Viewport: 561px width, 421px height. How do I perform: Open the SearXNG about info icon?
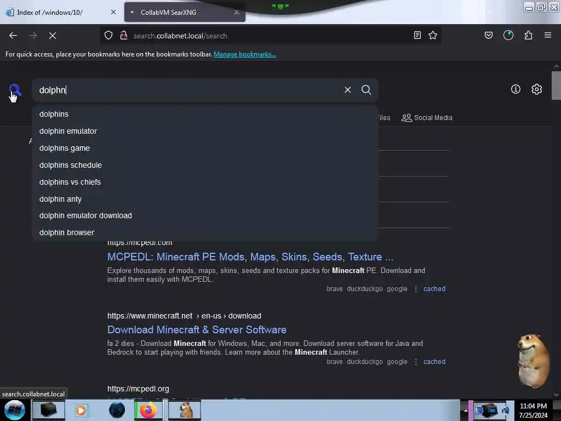point(516,89)
